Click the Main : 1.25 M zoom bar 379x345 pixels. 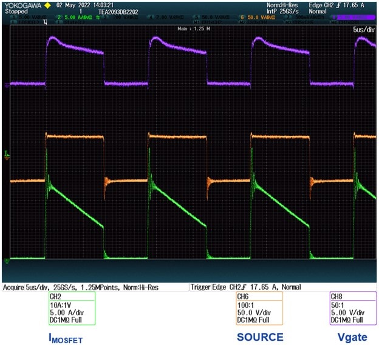tap(189, 29)
